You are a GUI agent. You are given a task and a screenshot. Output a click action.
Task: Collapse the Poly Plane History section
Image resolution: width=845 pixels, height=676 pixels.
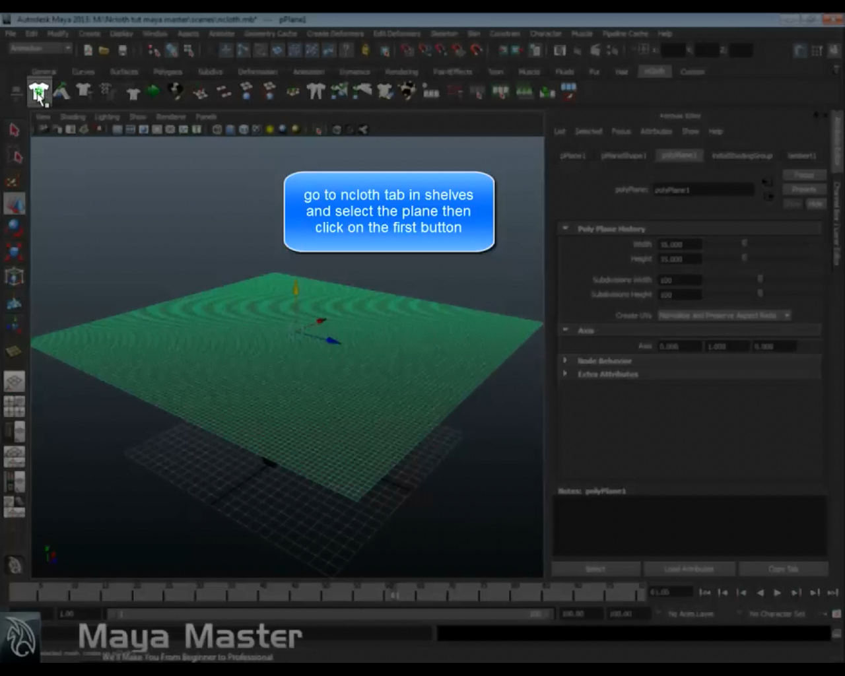(565, 228)
